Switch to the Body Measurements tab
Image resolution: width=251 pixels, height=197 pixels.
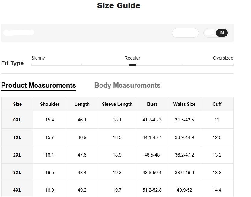[127, 85]
